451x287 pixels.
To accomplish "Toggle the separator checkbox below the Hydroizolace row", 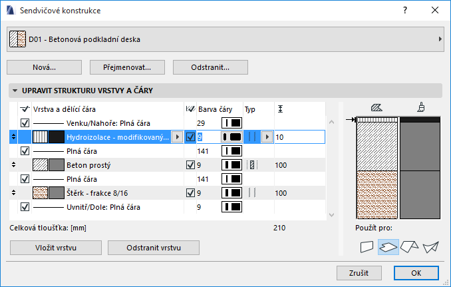I will tap(25, 151).
